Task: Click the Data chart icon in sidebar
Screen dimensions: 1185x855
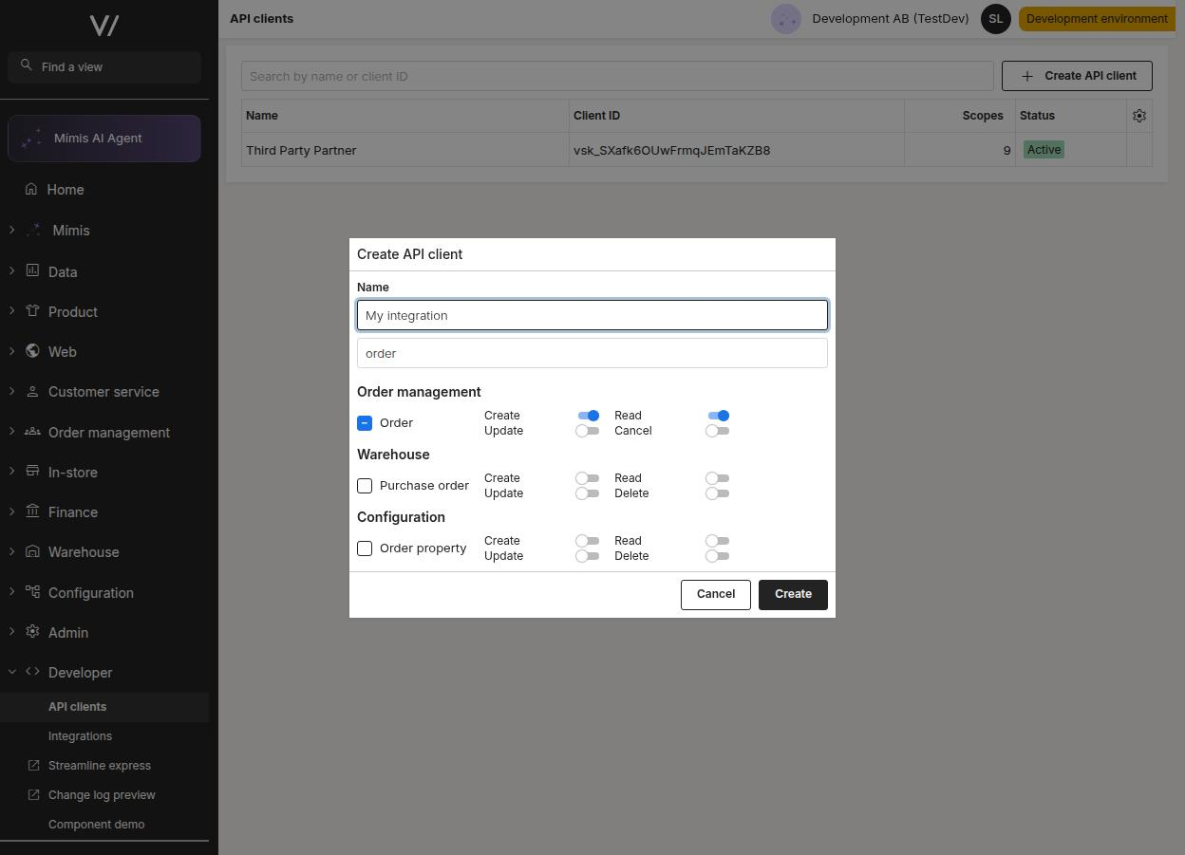Action: pyautogui.click(x=32, y=270)
